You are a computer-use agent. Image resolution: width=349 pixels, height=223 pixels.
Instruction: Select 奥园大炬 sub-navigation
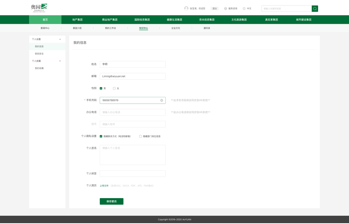tap(77, 28)
